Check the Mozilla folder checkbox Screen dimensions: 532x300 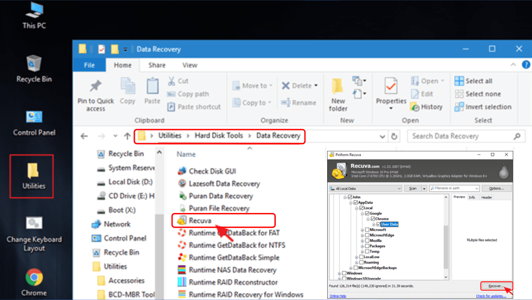(x=367, y=241)
